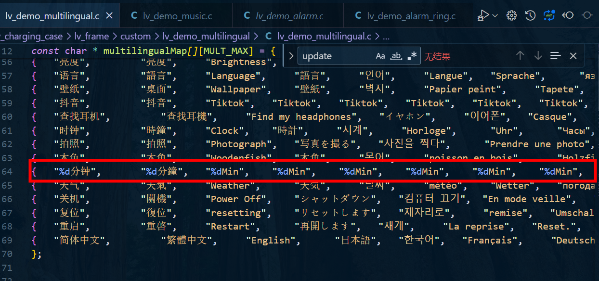Go to previous change with the left-arrow circle icon

tap(568, 15)
